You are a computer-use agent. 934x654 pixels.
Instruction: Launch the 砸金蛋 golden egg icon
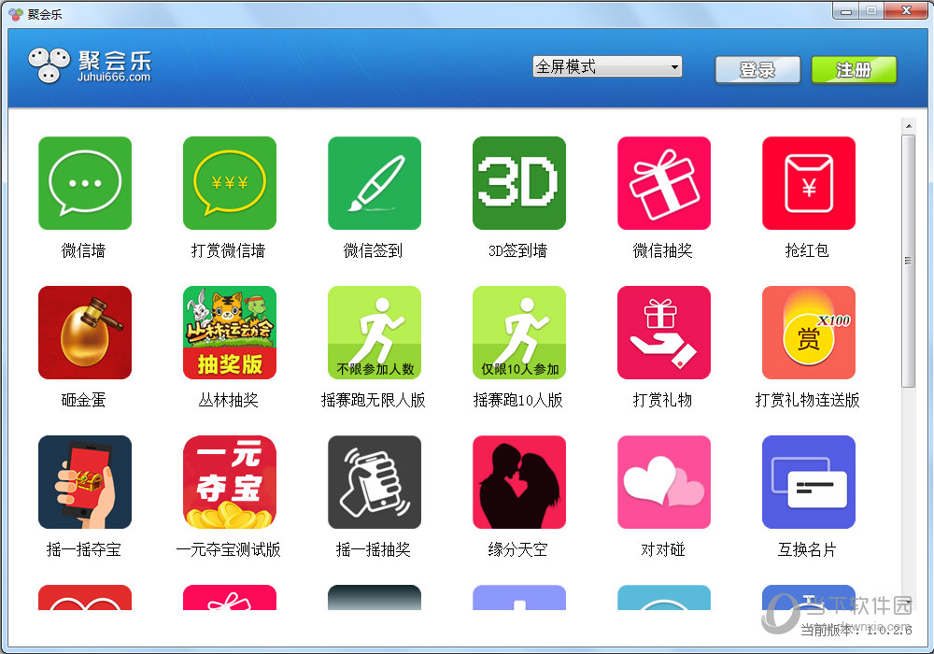click(x=85, y=333)
